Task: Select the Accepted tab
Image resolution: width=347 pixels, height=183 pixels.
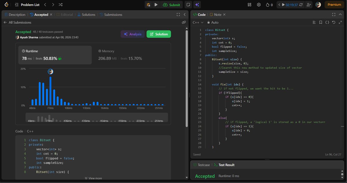Action: point(39,14)
